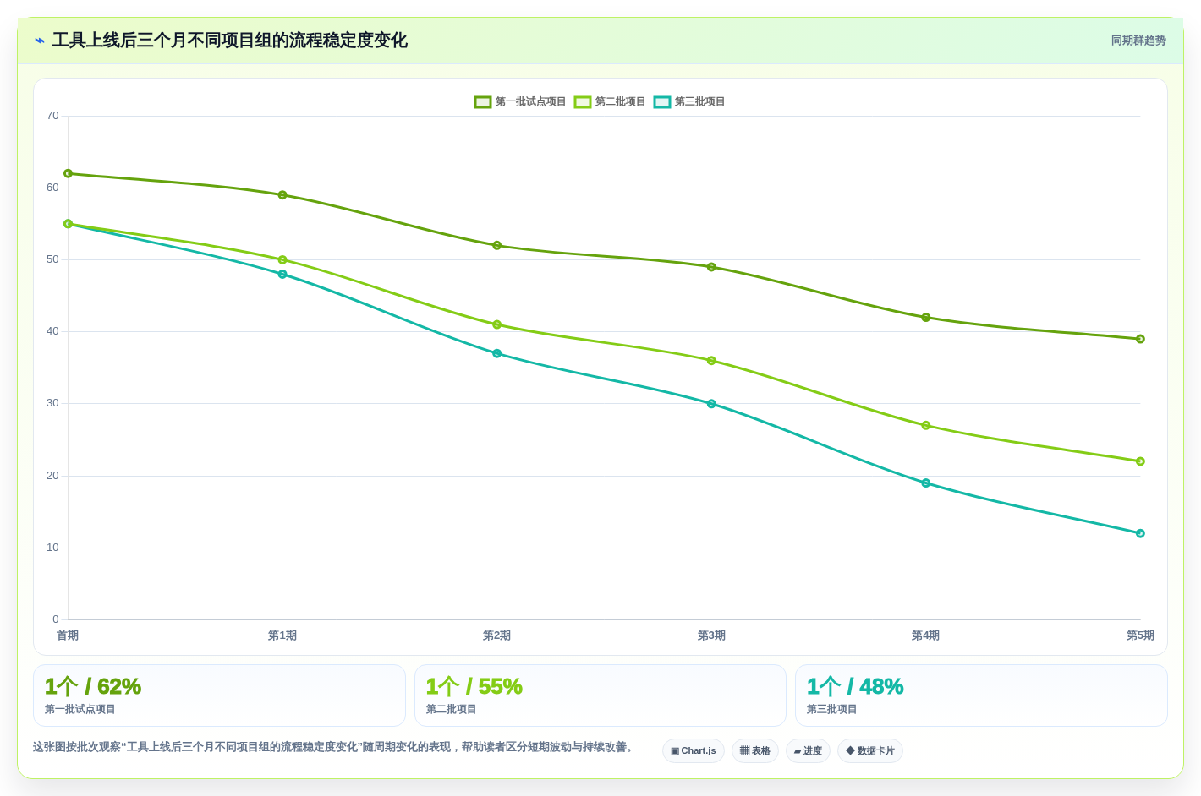
Task: Toggle 第三批项目 legend swatch
Action: pyautogui.click(x=662, y=102)
